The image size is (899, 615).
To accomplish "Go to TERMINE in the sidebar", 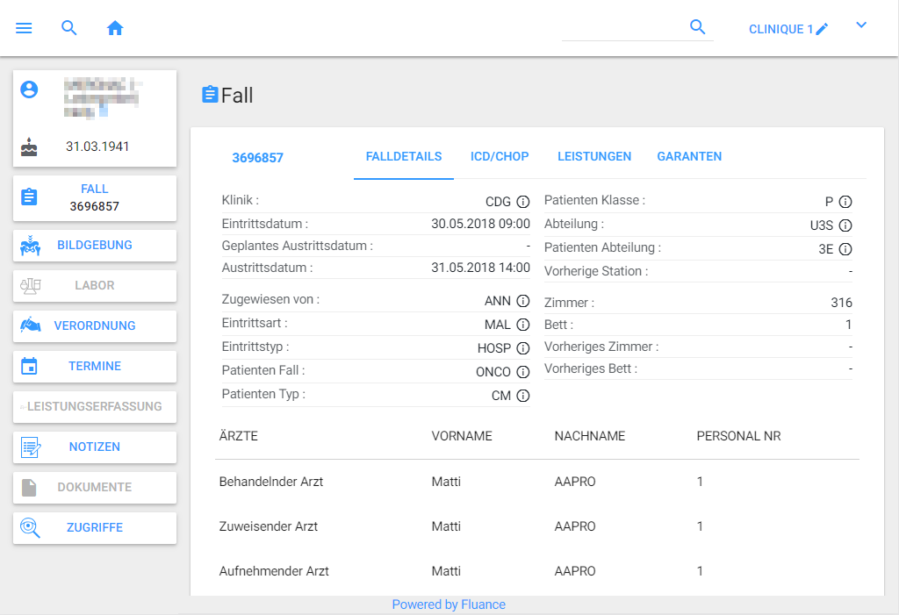I will click(x=95, y=367).
